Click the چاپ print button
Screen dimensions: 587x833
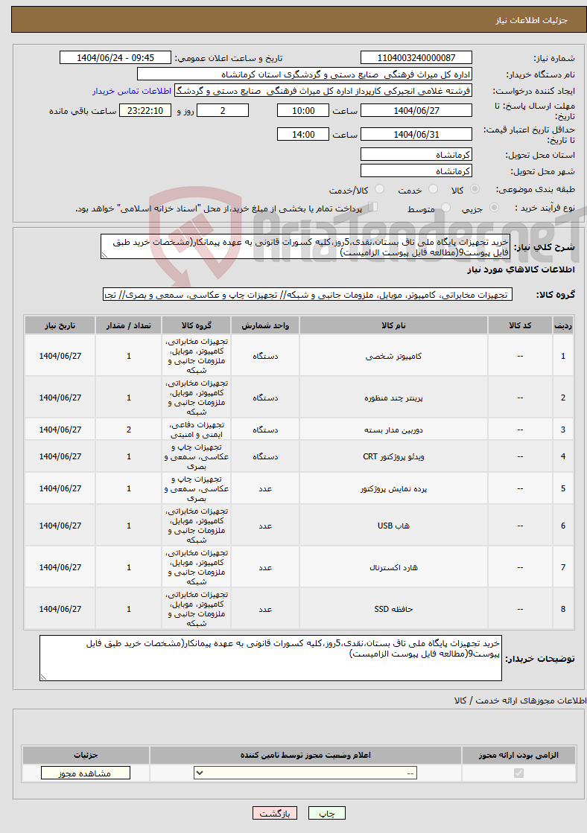(326, 814)
